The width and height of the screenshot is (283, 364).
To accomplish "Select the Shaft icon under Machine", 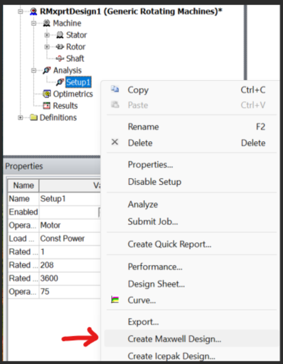I will (60, 59).
